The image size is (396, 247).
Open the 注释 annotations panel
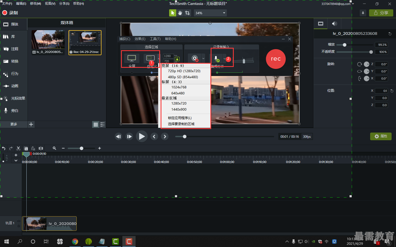(14, 49)
